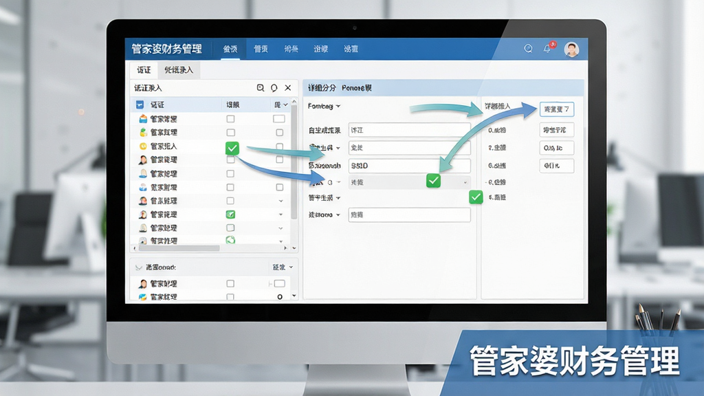Toggle green checkmark beside the "8." item
The height and width of the screenshot is (396, 704).
[x=476, y=197]
